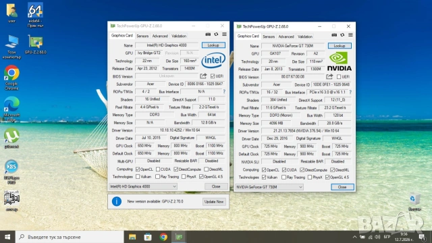Switch to Advanced tab in Intel window

pyautogui.click(x=160, y=36)
